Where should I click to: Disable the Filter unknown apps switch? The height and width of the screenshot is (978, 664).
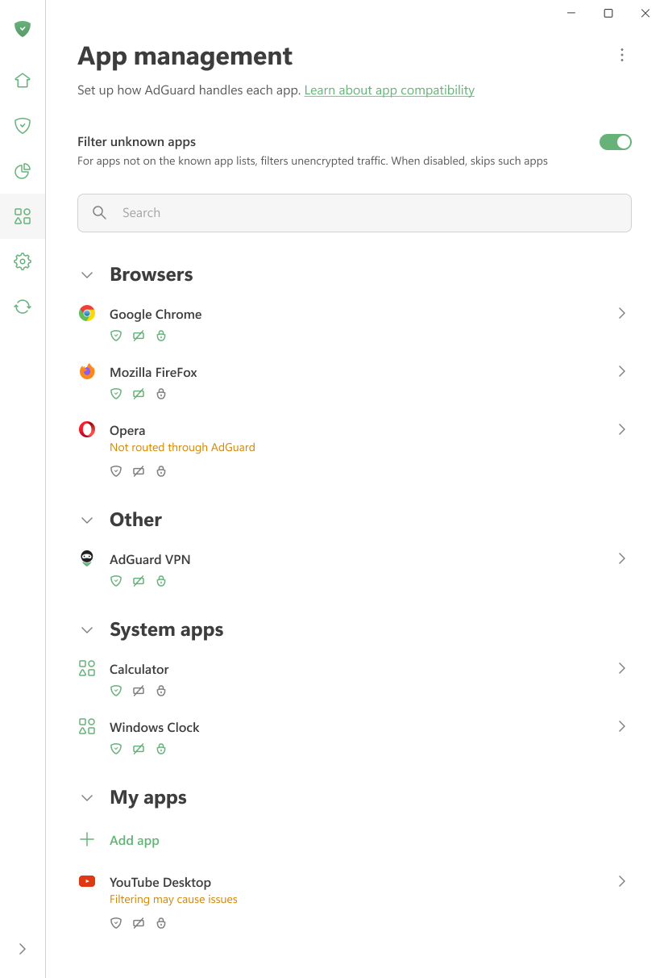pos(616,142)
